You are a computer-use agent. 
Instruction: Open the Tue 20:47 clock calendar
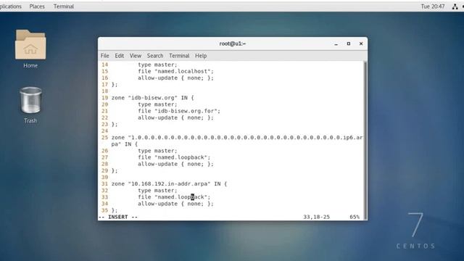pyautogui.click(x=433, y=7)
